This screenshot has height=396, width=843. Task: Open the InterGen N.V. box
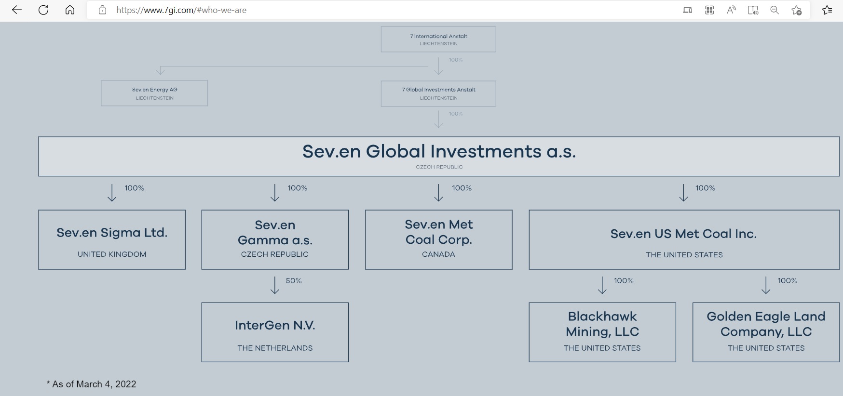[275, 332]
